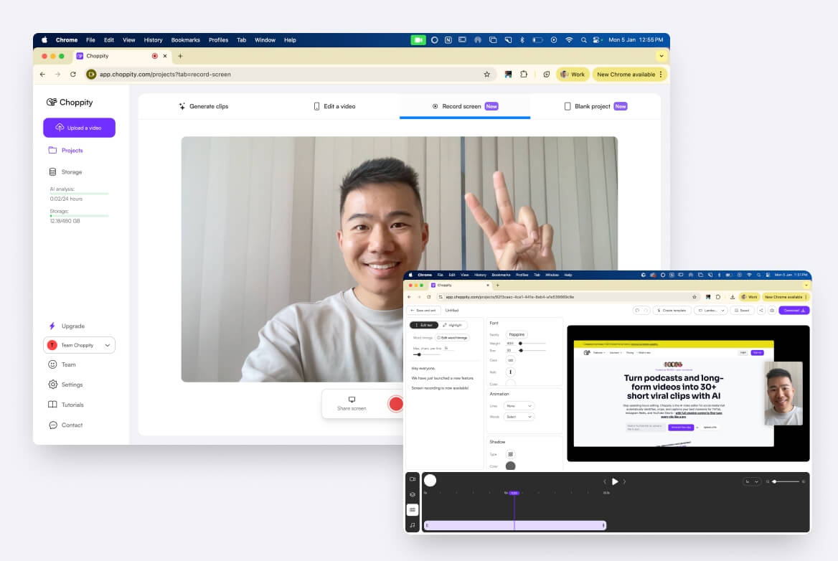Click previous frame arrow left of play
Image resolution: width=838 pixels, height=561 pixels.
[605, 481]
